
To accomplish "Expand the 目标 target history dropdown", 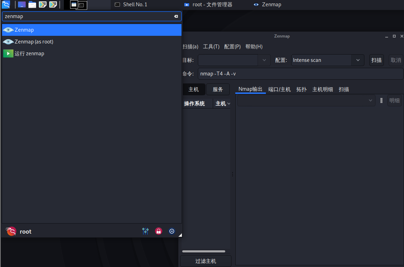I will 264,60.
